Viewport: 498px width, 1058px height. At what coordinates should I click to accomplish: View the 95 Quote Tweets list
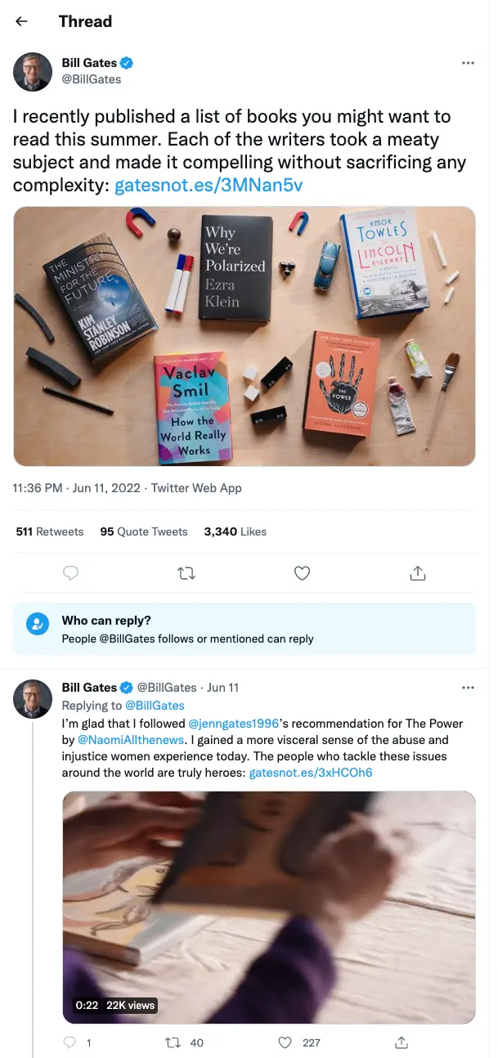pos(144,531)
